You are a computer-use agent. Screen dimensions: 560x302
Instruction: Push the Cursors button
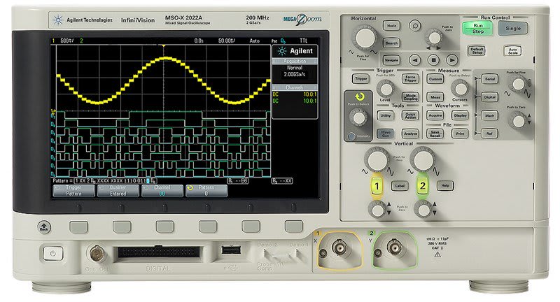(x=435, y=79)
